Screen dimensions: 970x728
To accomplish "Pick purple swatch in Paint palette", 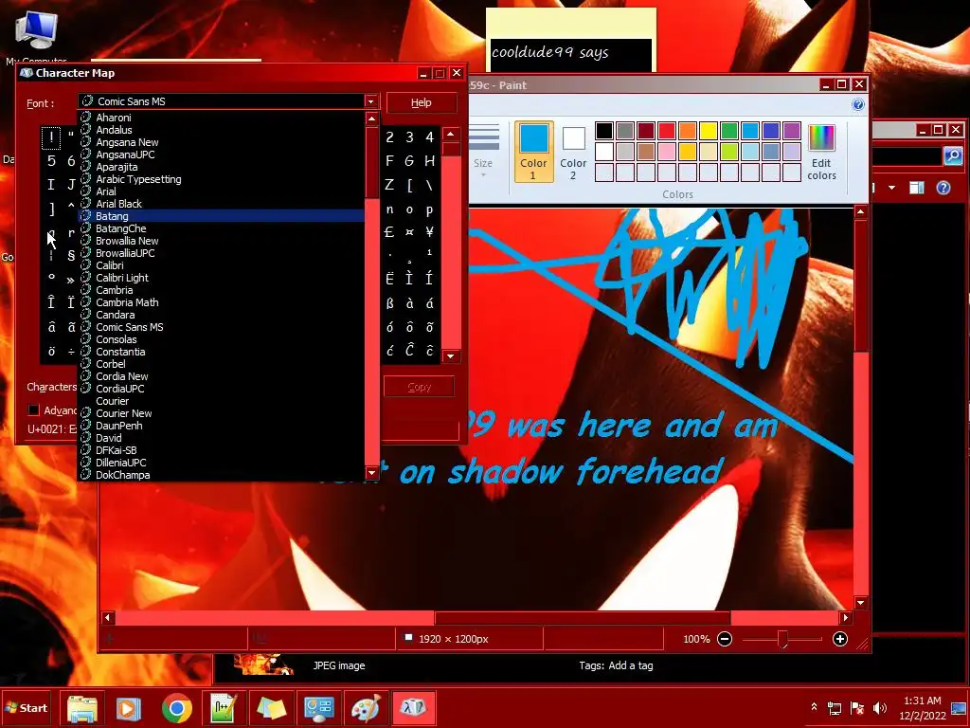I will [792, 131].
